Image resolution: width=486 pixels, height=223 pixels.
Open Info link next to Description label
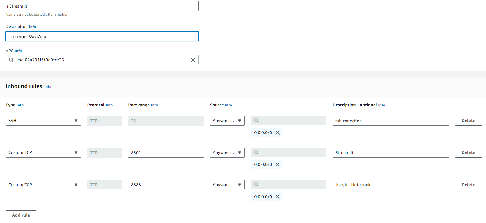[x=33, y=27]
